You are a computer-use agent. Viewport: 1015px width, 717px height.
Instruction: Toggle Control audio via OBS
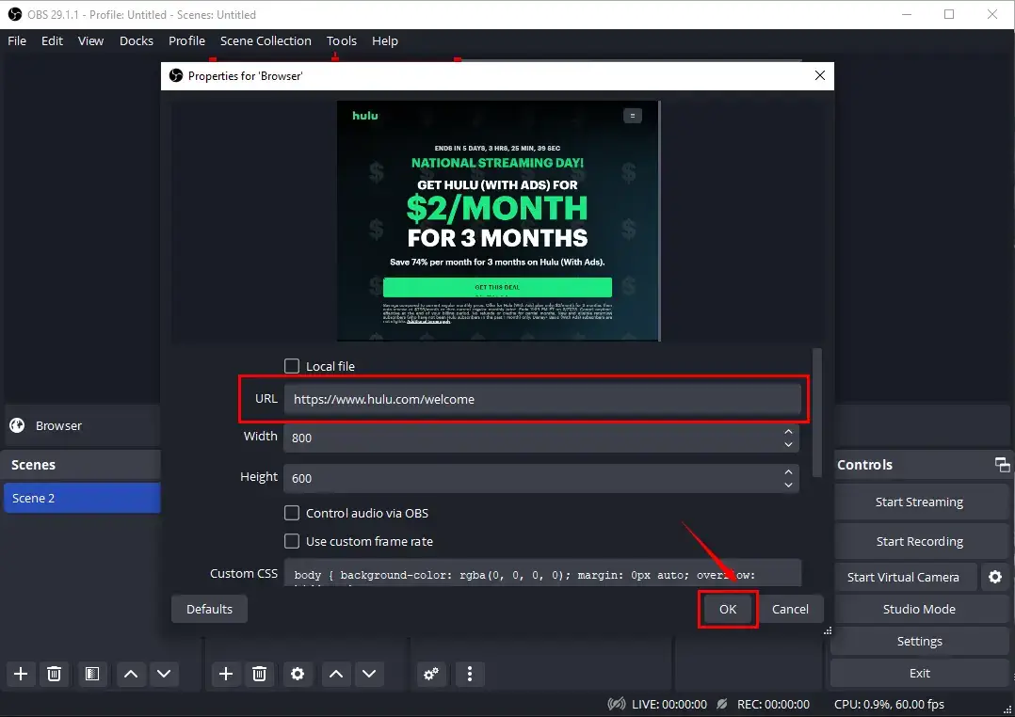pos(292,513)
